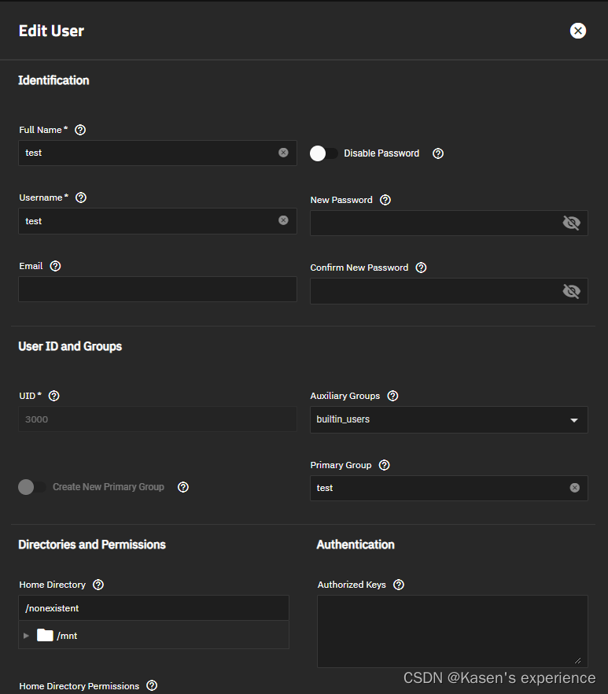Click the Email input field
Viewport: 608px width, 694px height.
pos(157,290)
